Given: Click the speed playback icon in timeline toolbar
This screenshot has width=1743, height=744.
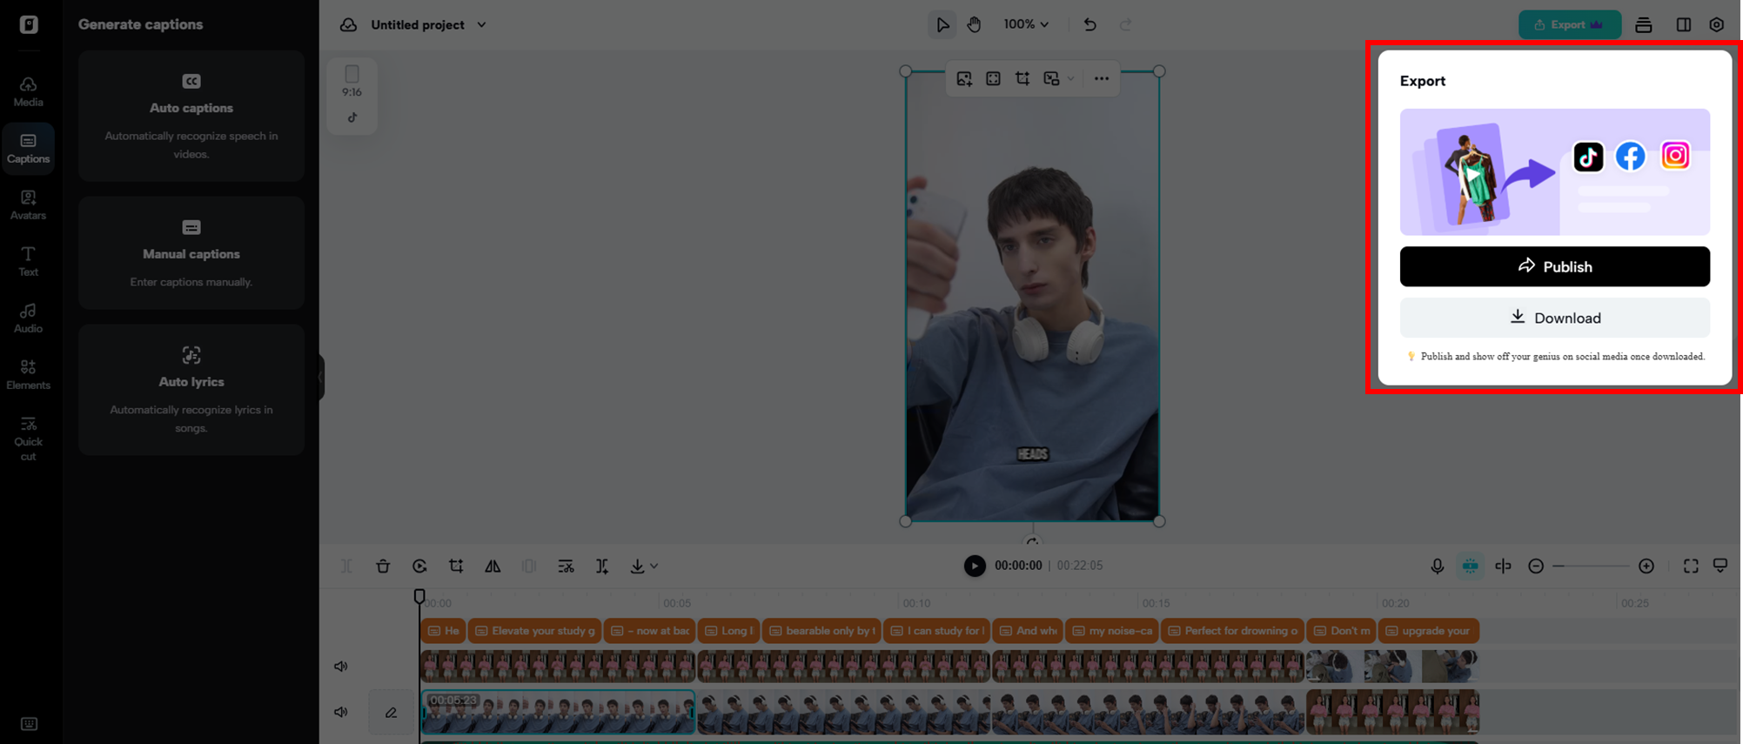Looking at the screenshot, I should (419, 566).
